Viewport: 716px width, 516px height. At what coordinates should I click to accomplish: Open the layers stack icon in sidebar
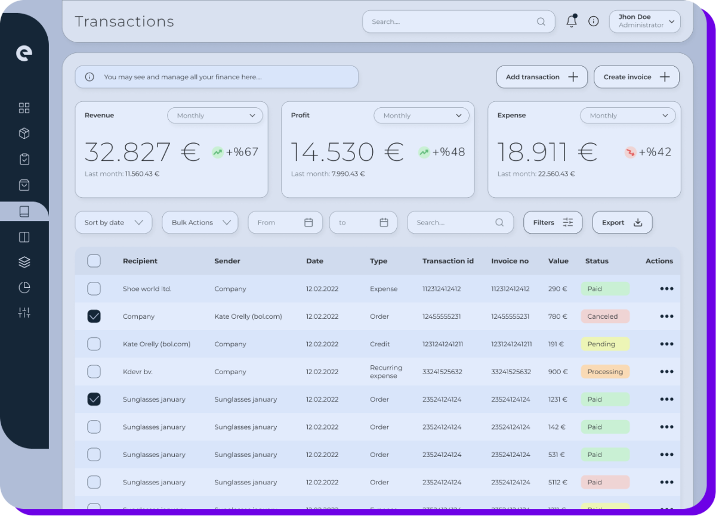point(24,262)
